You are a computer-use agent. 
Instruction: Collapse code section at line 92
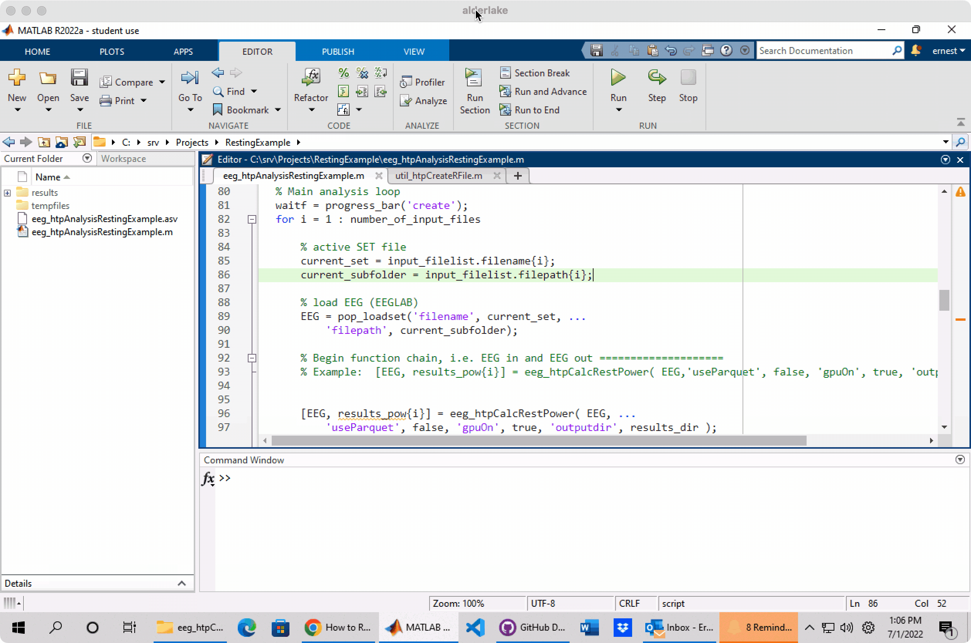(252, 358)
